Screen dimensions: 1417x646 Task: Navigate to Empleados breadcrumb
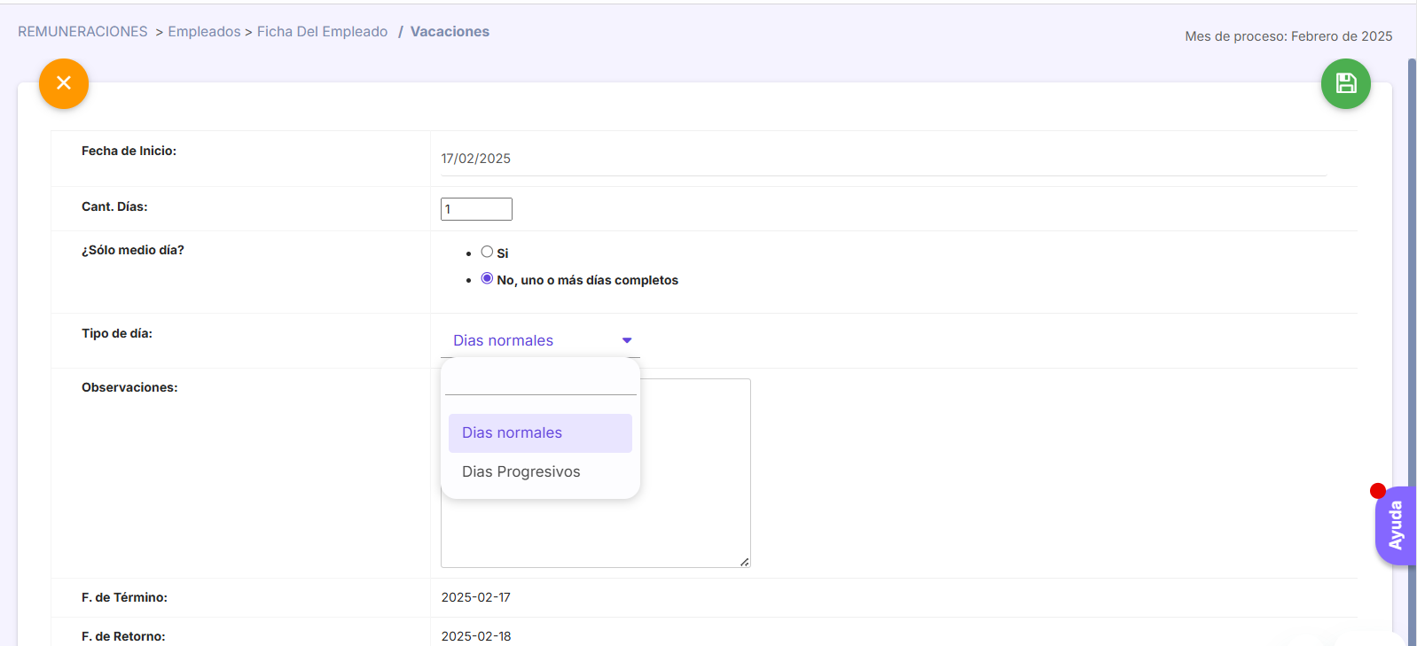204,32
